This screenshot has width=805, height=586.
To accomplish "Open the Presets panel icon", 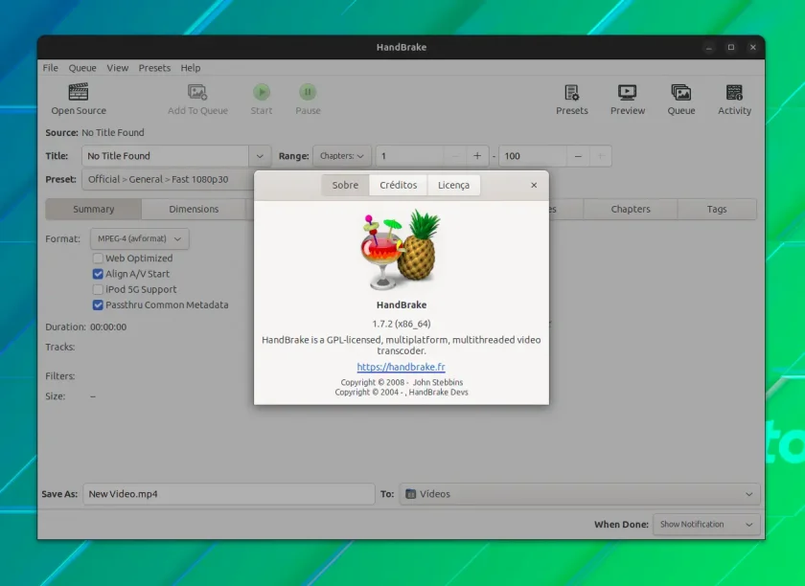I will [x=571, y=92].
